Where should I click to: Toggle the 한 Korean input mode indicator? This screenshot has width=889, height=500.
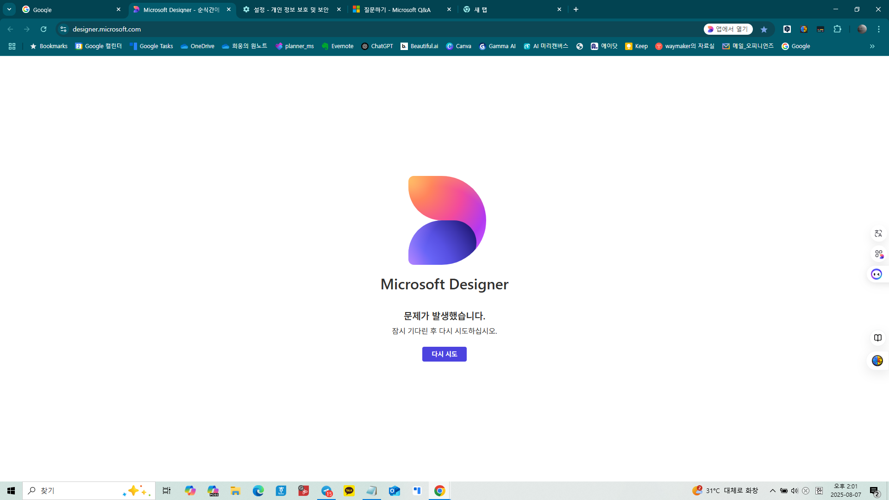point(819,491)
